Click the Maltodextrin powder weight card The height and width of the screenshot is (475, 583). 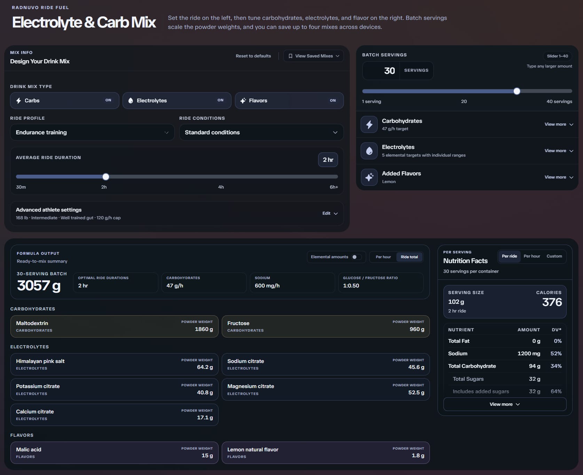[115, 326]
